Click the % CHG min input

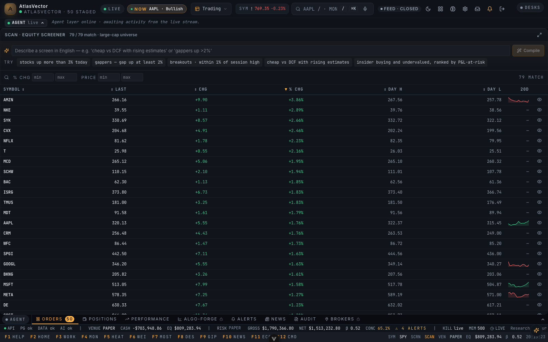[x=43, y=77]
